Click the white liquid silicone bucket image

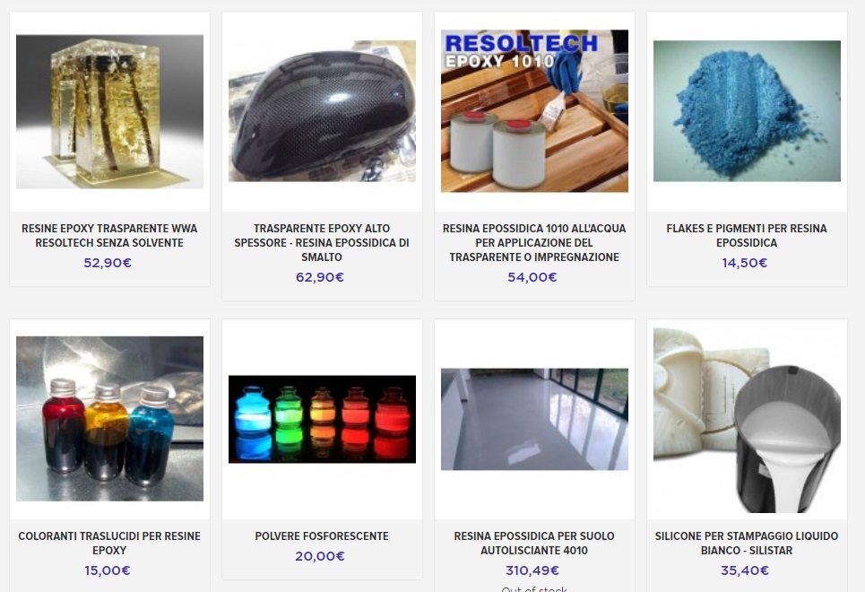(747, 421)
